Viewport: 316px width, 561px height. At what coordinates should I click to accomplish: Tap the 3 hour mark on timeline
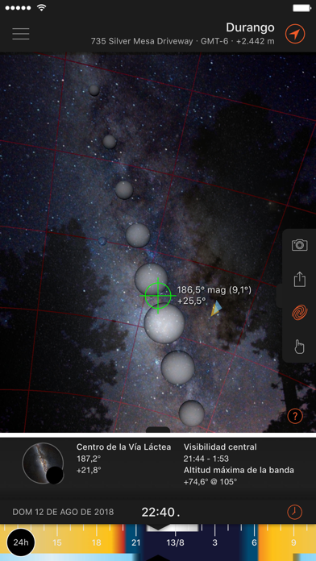214,542
